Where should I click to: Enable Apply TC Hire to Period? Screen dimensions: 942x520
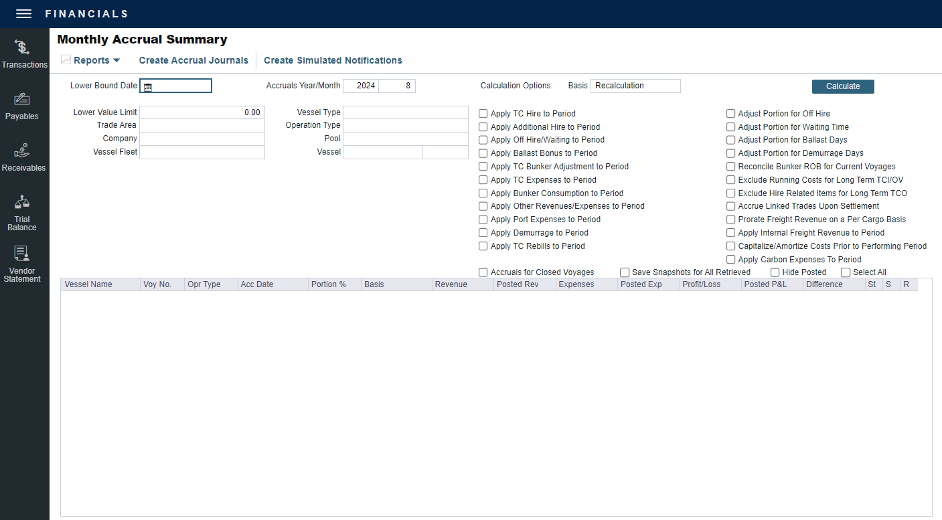(x=483, y=114)
